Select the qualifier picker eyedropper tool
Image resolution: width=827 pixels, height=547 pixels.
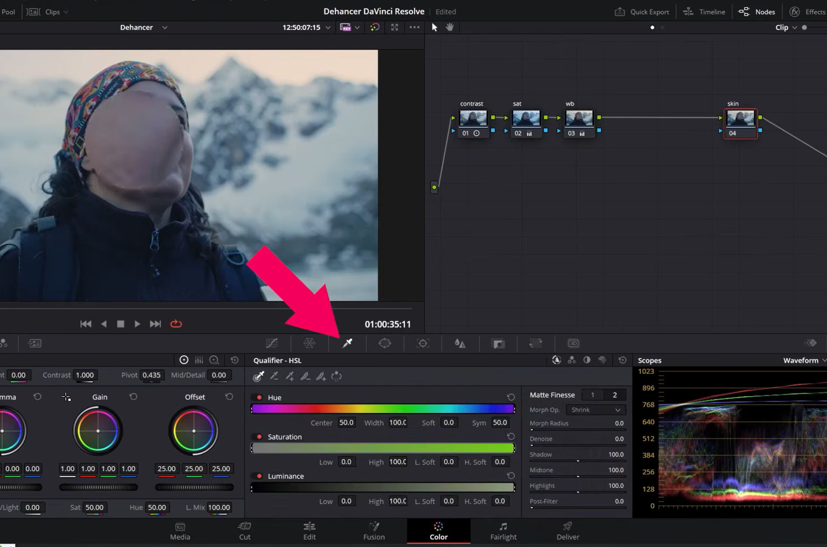(x=258, y=376)
